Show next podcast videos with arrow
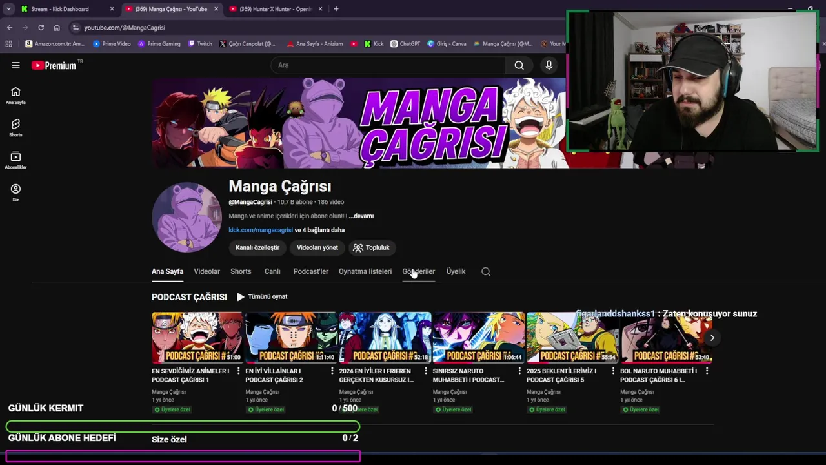826x465 pixels. [712, 338]
